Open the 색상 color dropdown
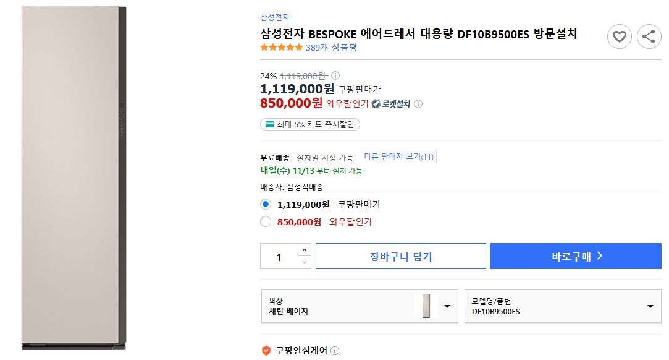669x360 pixels. coord(447,306)
